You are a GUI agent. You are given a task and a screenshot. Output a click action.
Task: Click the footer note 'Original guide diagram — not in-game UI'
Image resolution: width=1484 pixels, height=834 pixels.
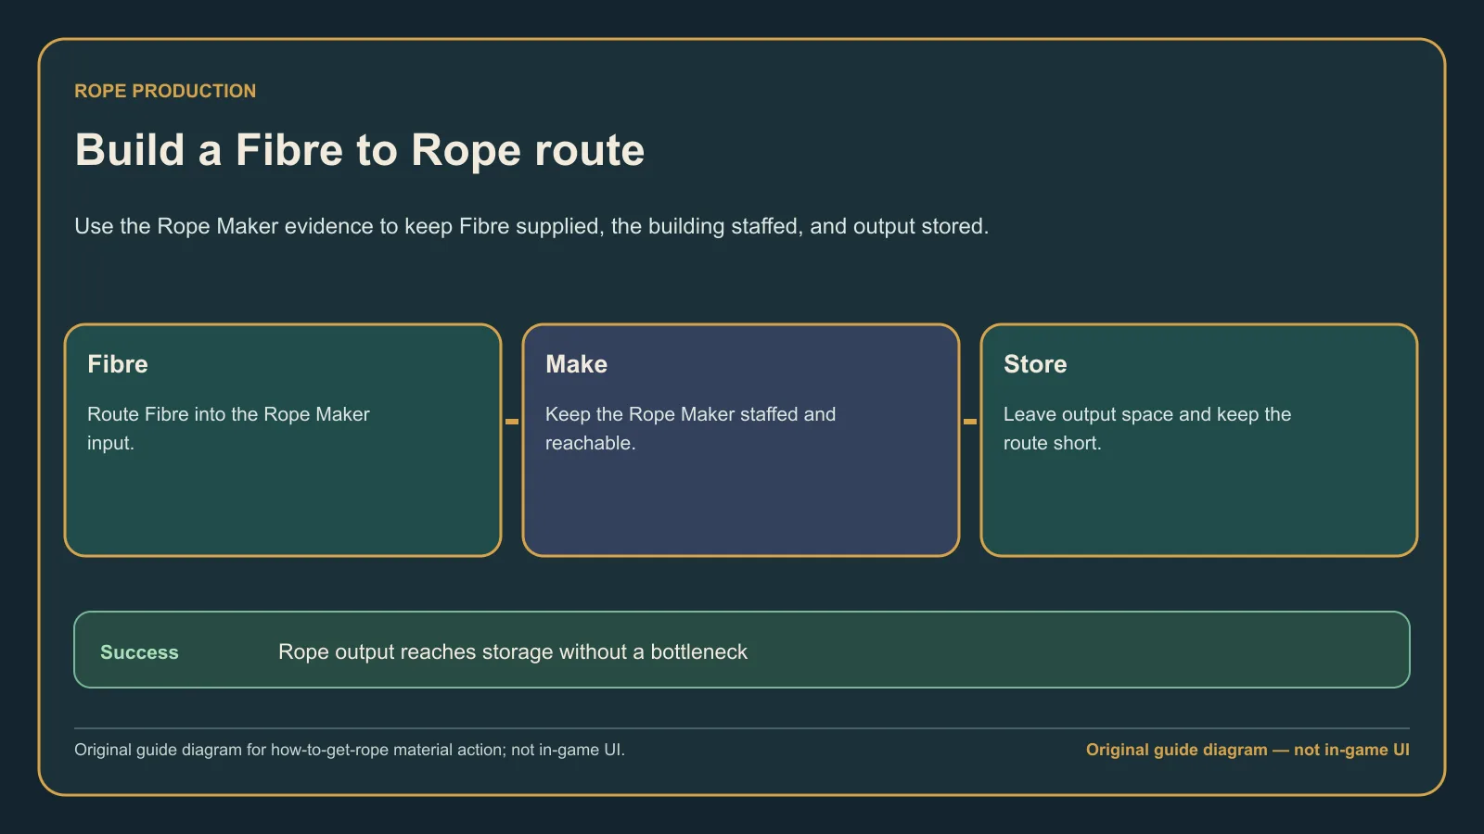point(1247,750)
